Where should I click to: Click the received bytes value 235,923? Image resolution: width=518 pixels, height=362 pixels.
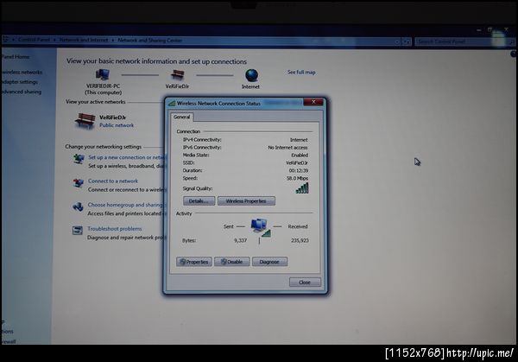(300, 240)
